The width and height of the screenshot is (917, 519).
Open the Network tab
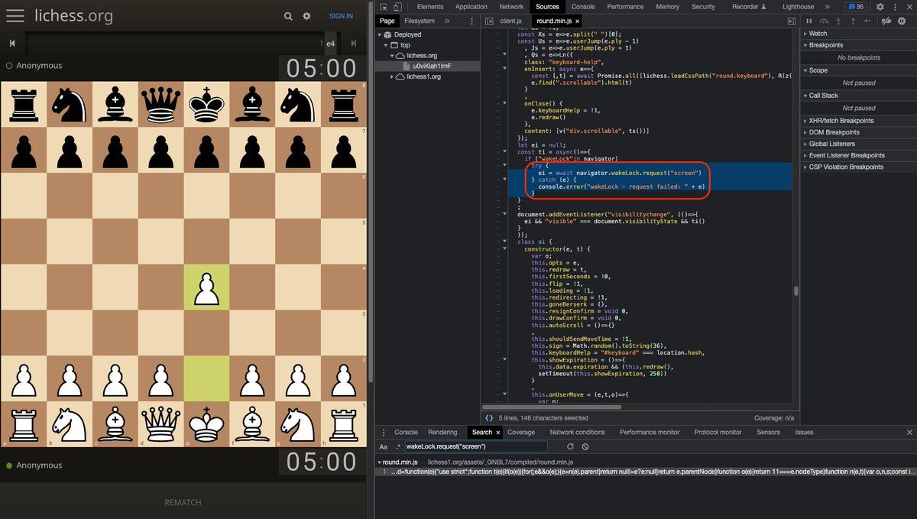[x=511, y=7]
